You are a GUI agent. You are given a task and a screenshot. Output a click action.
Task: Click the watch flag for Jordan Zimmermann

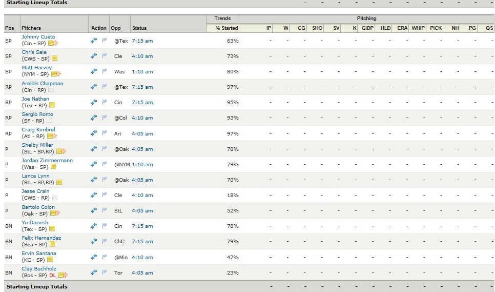pos(105,164)
